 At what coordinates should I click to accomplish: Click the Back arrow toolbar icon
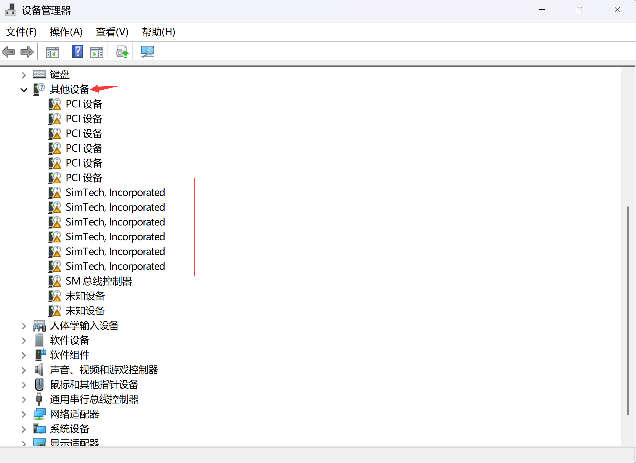click(x=8, y=52)
